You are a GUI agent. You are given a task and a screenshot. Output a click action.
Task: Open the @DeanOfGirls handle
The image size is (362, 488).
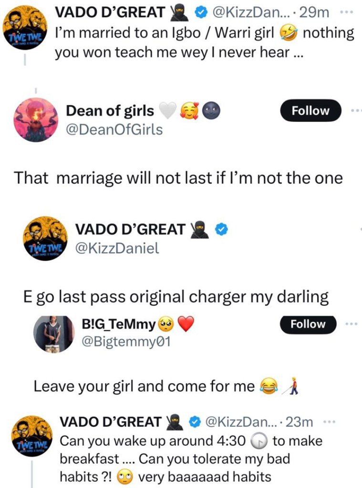(x=114, y=129)
